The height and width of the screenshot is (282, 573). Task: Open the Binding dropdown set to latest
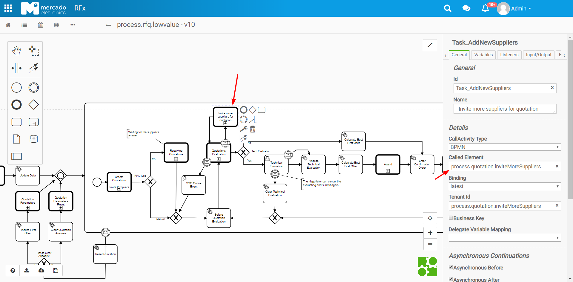pyautogui.click(x=504, y=186)
